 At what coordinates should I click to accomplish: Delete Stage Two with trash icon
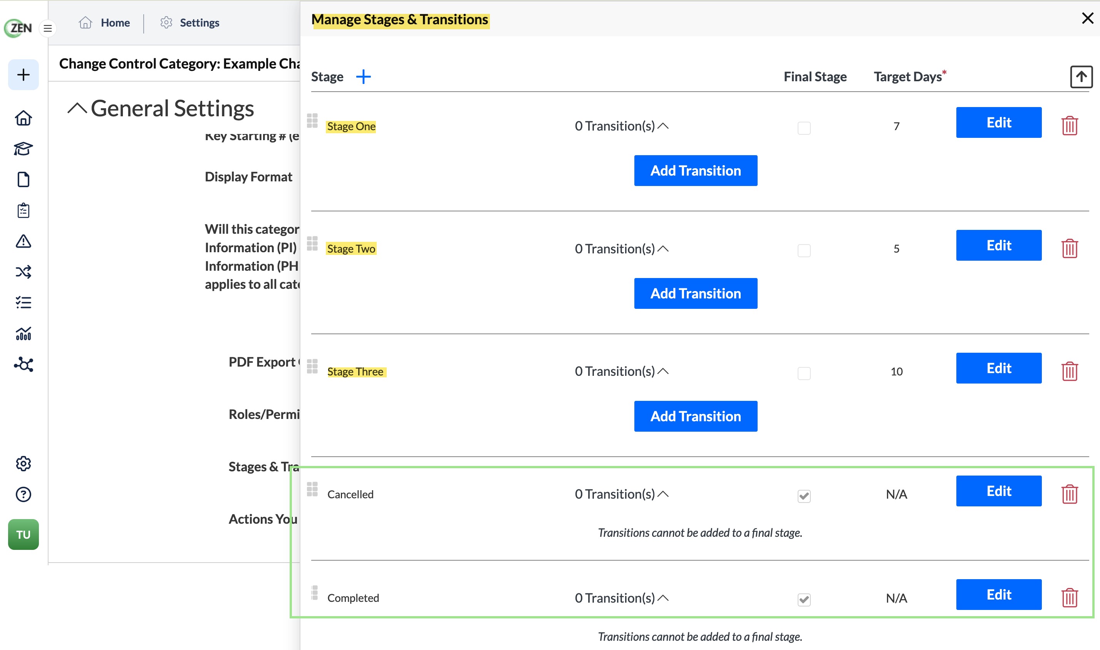click(x=1069, y=248)
